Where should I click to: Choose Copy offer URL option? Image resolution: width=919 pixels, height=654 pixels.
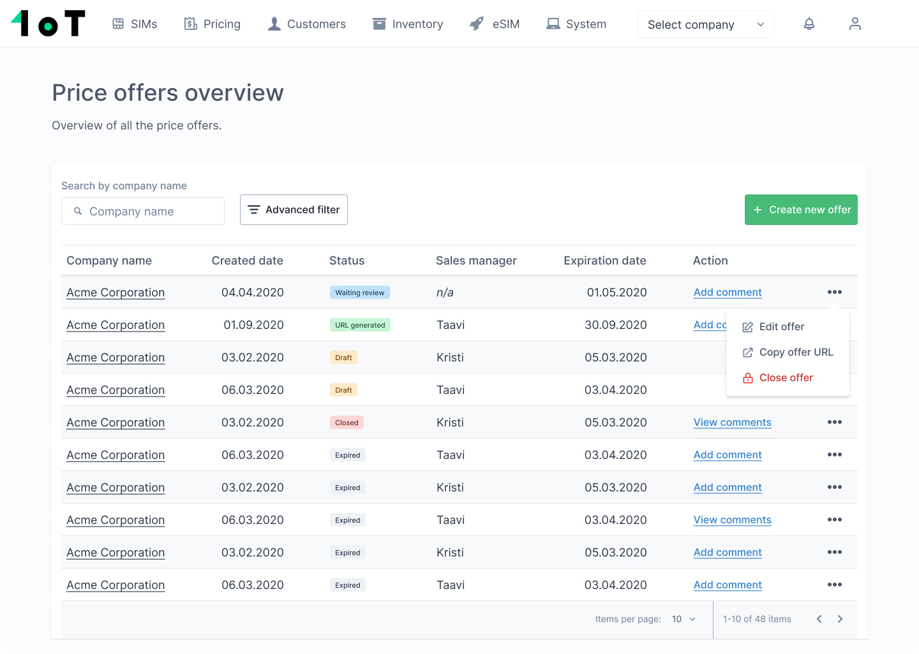click(795, 352)
